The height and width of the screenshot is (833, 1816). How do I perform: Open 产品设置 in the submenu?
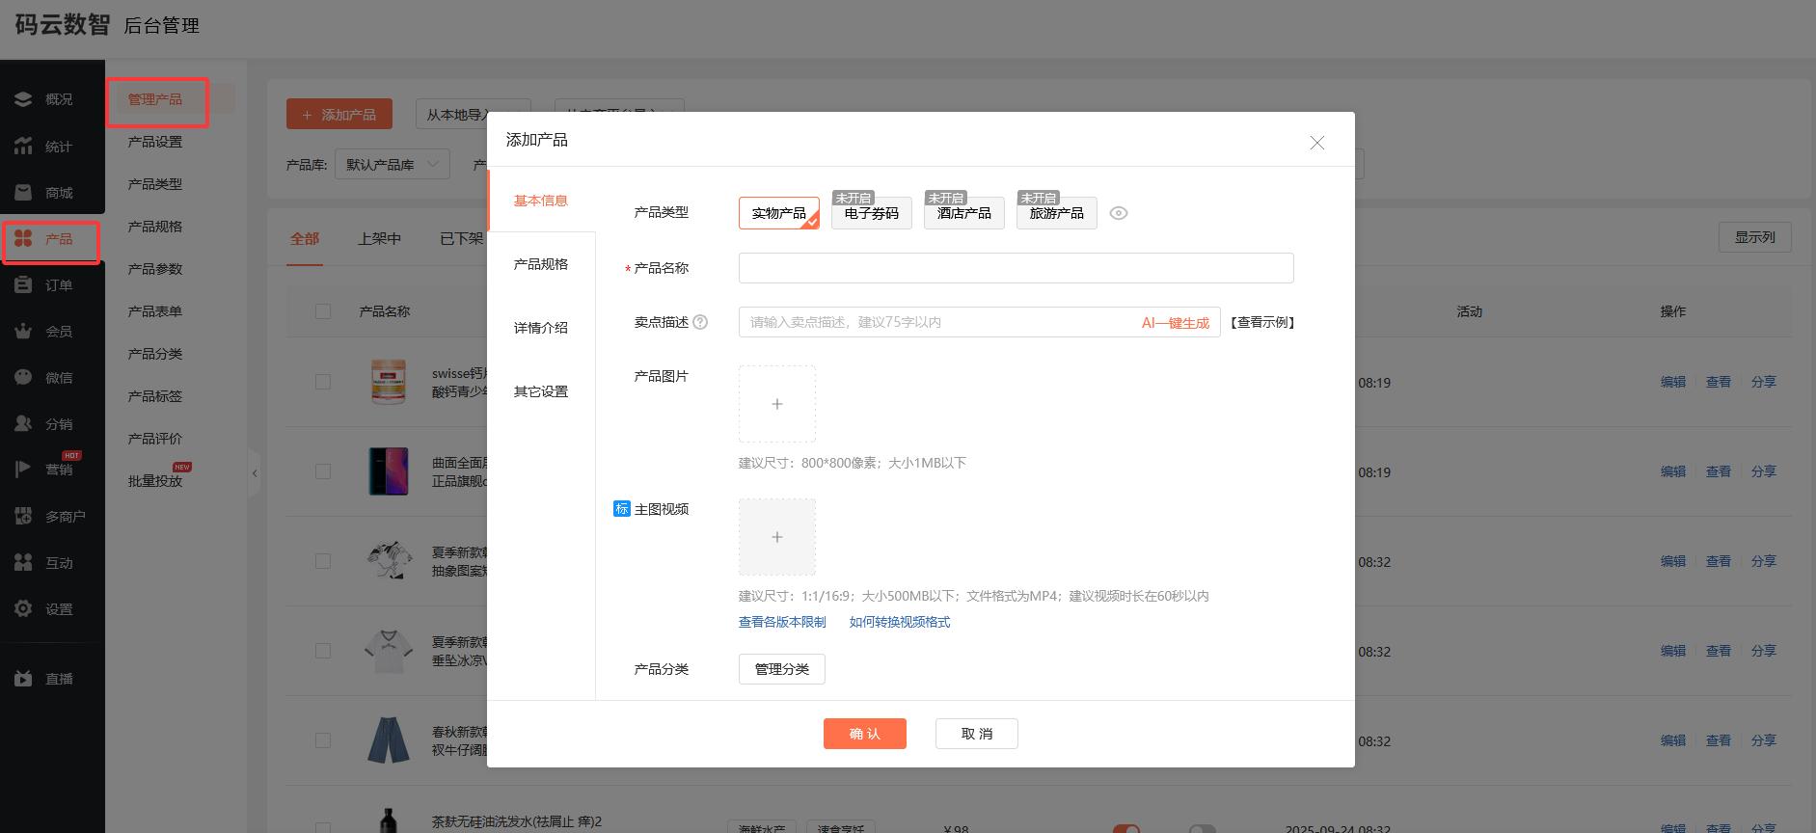(155, 142)
